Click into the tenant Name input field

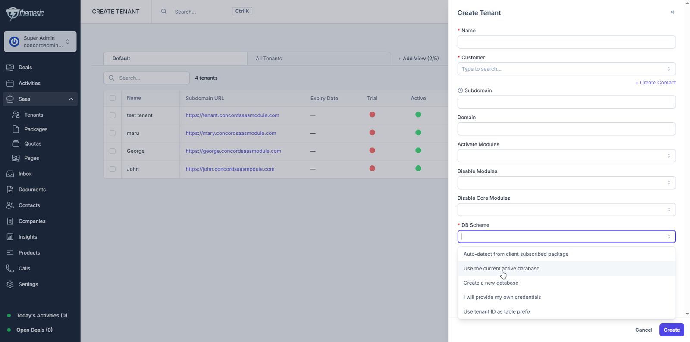566,42
